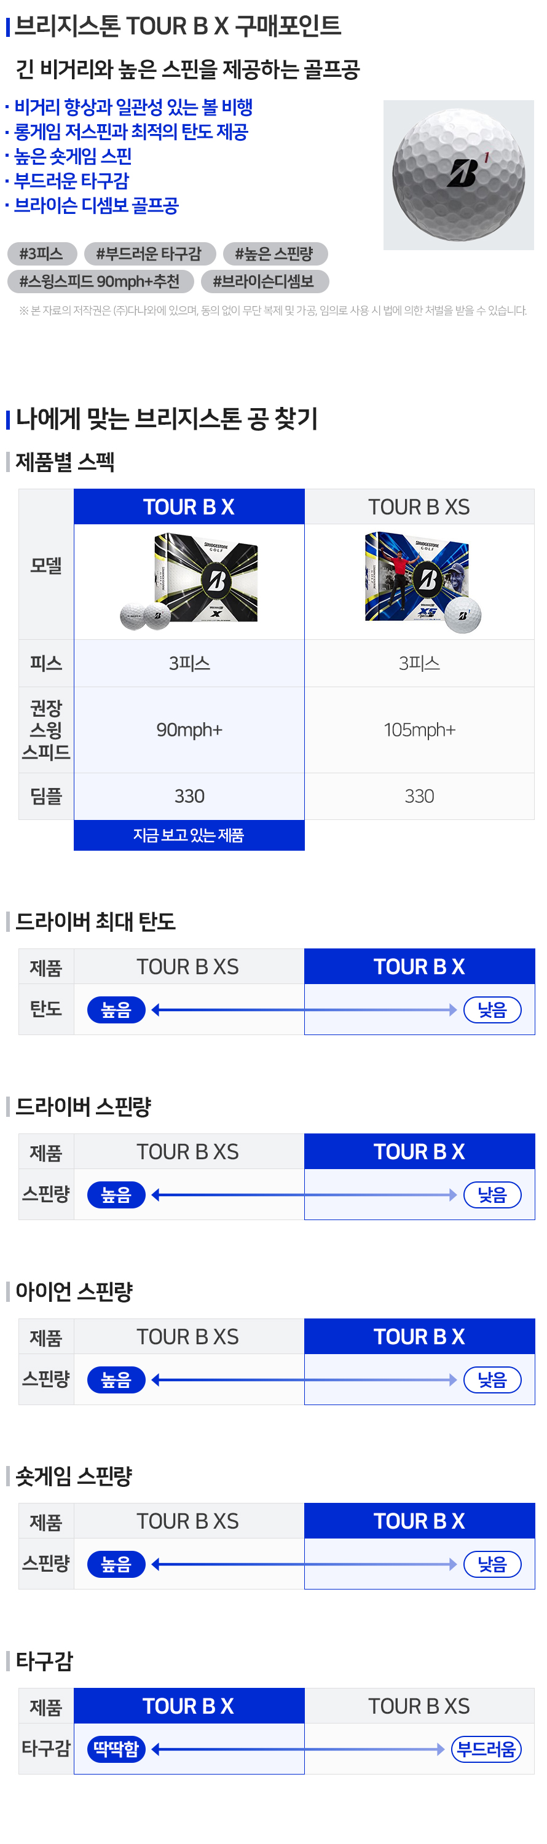Click the 부드러움 pill in 타구감 row
This screenshot has width=547, height=1844.
coord(486,1749)
